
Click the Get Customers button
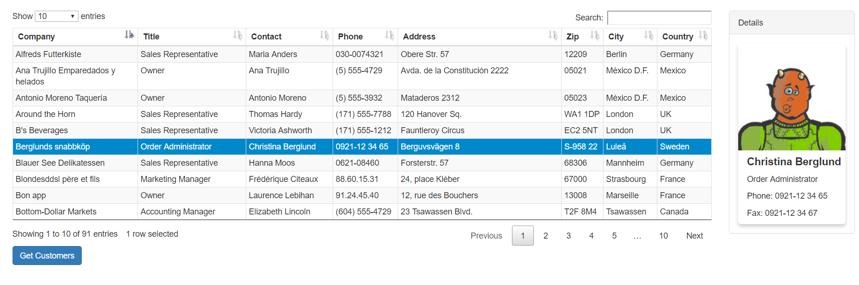(x=47, y=256)
